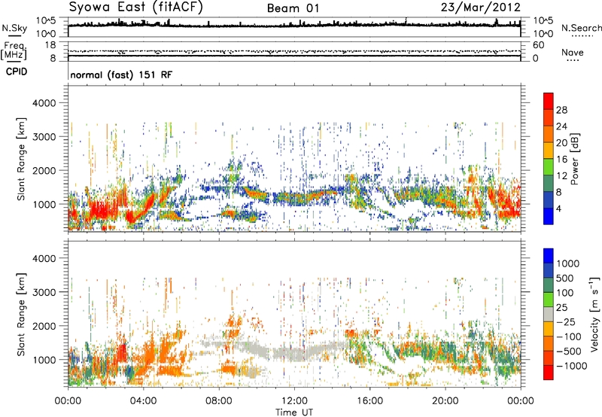The width and height of the screenshot is (602, 417).
Task: Click the '04:00' time tick label
Action: 143,401
